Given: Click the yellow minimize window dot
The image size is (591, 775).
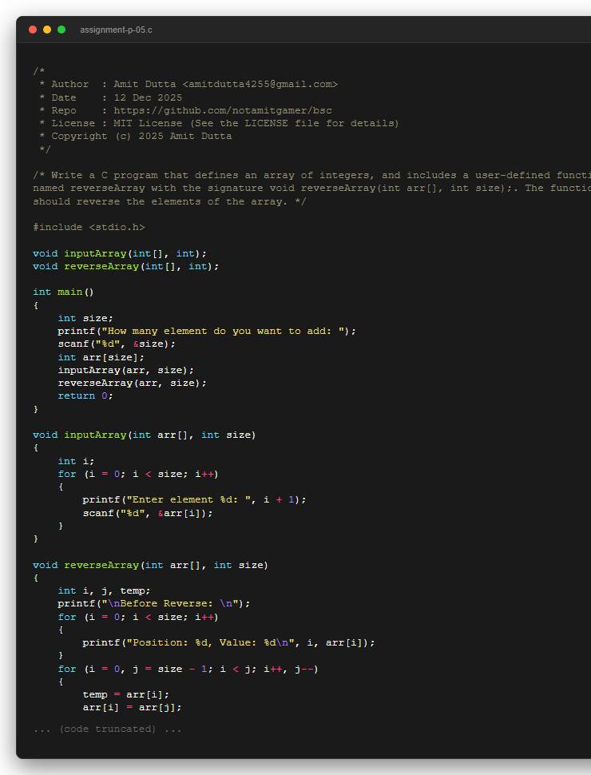Looking at the screenshot, I should pyautogui.click(x=47, y=30).
